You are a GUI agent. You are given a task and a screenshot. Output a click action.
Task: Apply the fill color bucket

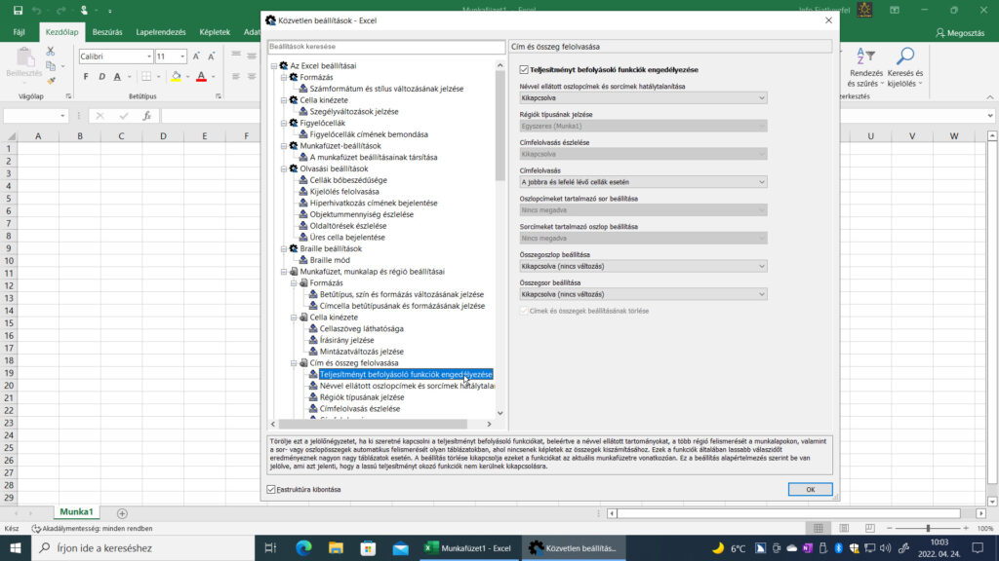pos(177,77)
